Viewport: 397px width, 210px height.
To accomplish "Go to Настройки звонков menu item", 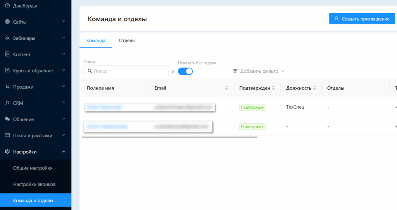I will tap(34, 184).
